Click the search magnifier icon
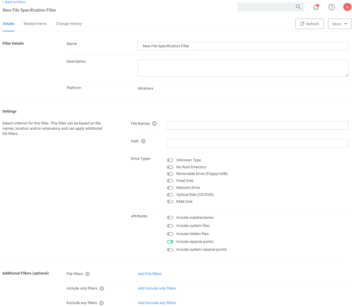 pyautogui.click(x=298, y=7)
